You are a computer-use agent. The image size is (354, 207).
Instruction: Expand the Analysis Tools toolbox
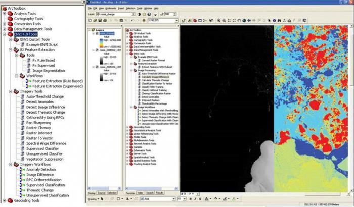pos(4,14)
